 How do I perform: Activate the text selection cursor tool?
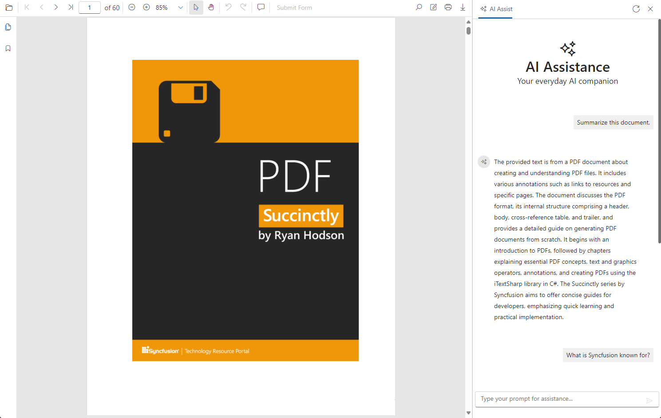pos(196,8)
